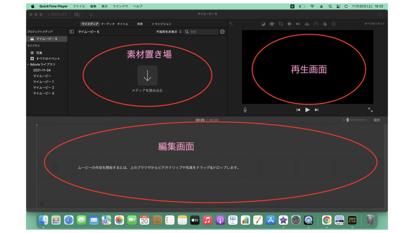Click メディアを読み込む label
414x233 pixels.
147,90
